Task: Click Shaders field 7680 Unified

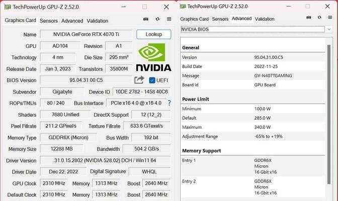Action: 65,115
